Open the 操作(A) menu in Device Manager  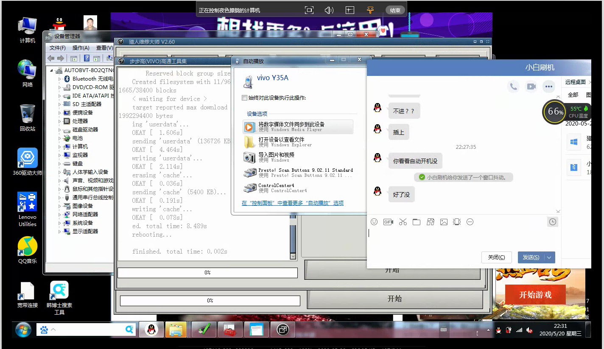[81, 48]
